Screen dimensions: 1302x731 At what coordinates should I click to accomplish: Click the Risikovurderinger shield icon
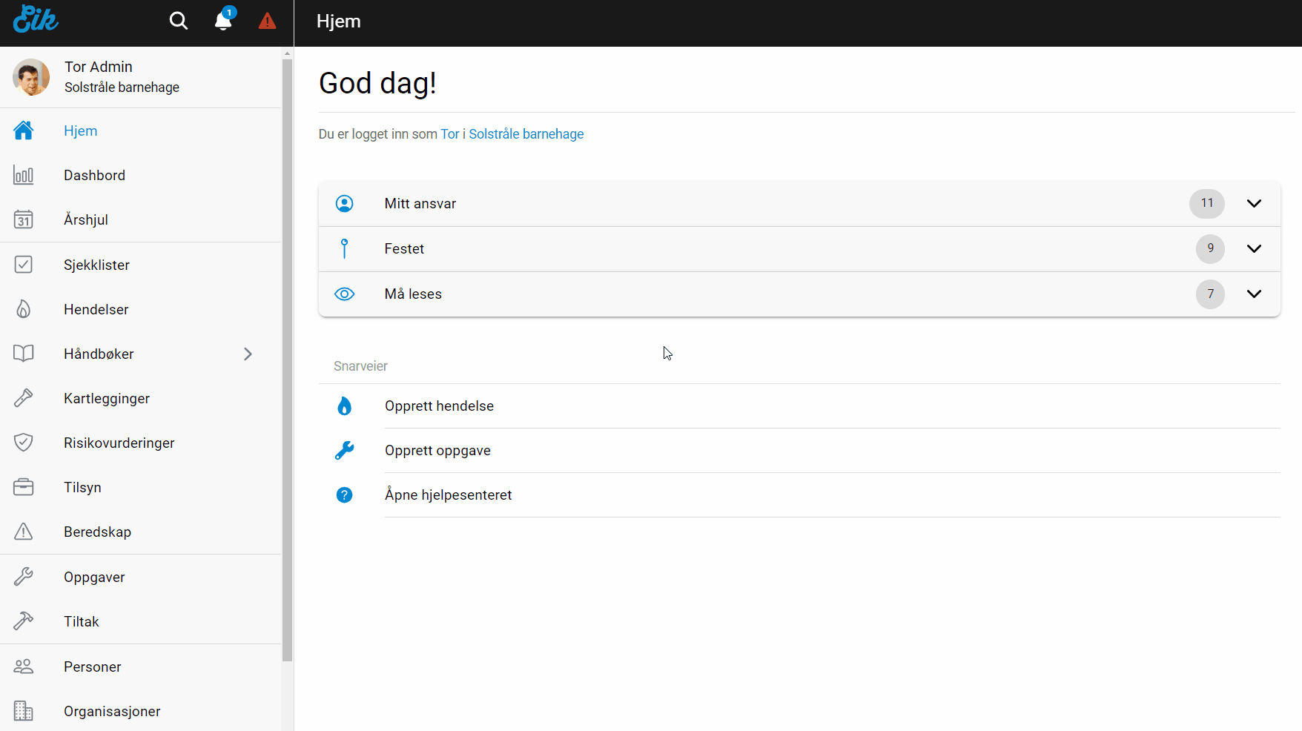pyautogui.click(x=24, y=443)
